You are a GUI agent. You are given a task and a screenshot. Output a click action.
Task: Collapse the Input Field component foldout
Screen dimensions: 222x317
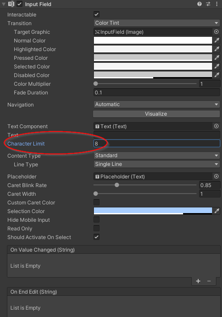pos(3,4)
